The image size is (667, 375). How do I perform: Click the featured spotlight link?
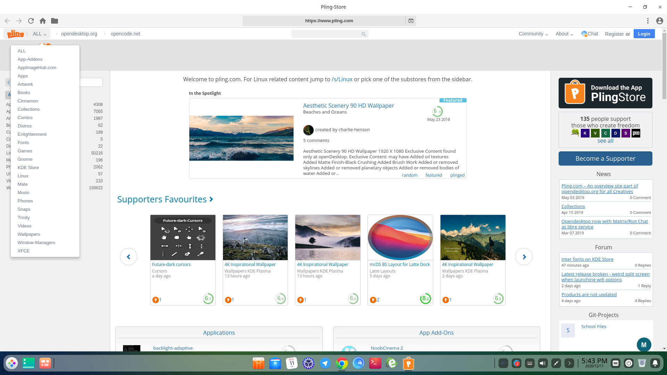click(x=434, y=175)
